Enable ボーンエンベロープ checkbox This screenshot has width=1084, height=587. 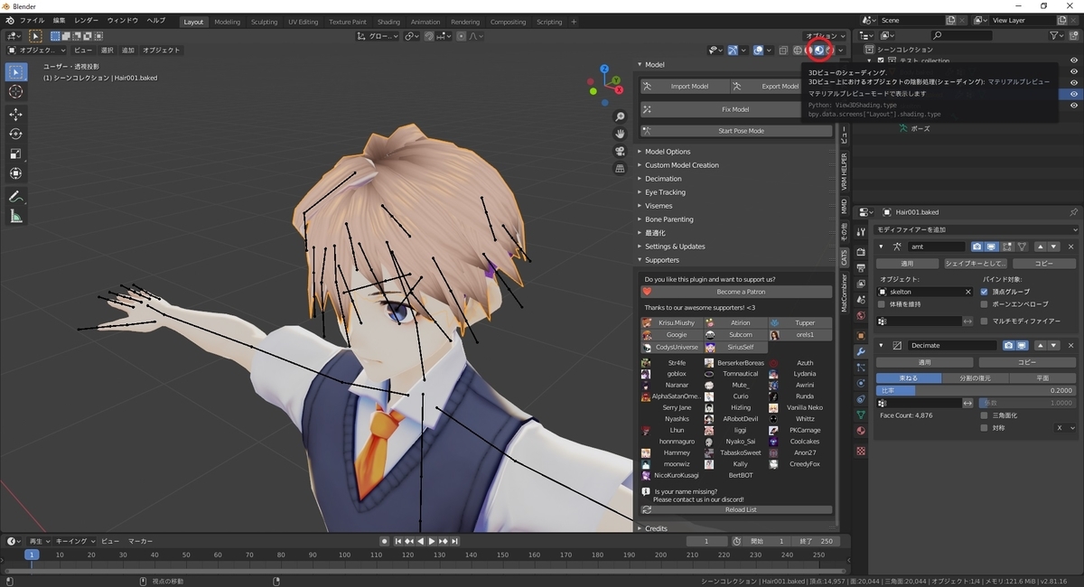tap(985, 304)
